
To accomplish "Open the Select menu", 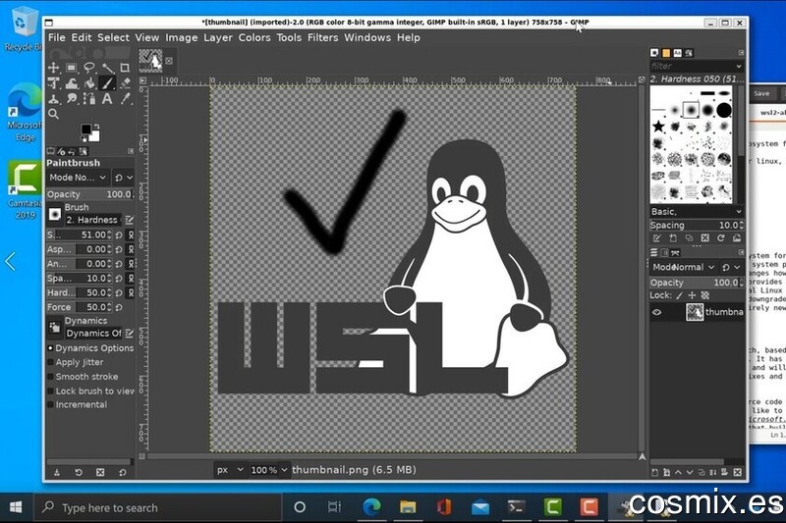I will (113, 37).
